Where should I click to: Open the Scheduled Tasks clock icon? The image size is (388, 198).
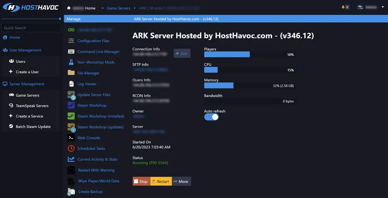pos(71,148)
